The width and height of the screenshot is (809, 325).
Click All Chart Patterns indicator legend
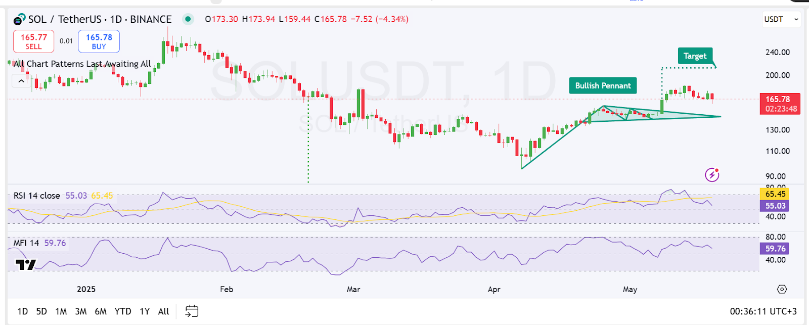pyautogui.click(x=82, y=64)
